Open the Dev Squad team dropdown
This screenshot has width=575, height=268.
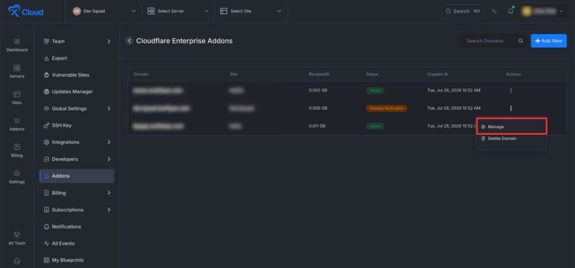coord(104,11)
